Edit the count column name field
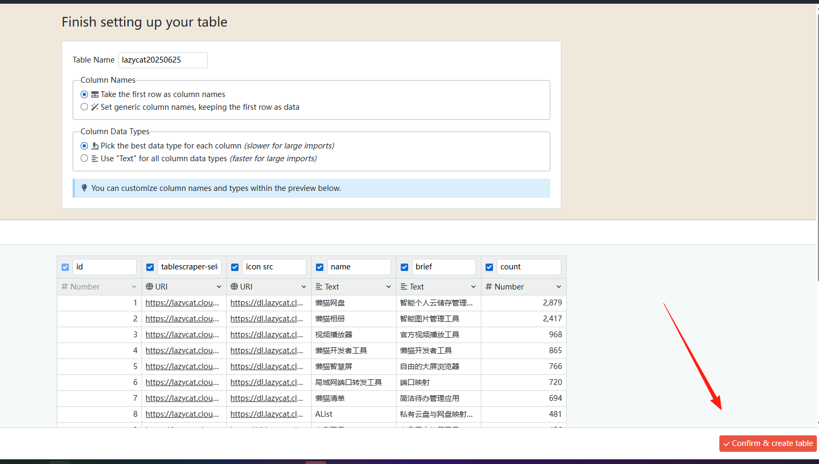 [529, 267]
